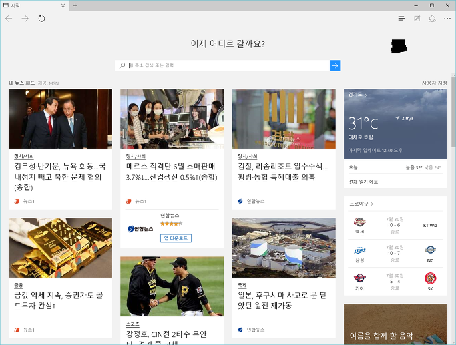Open the Hub (favorites, reading list) icon
Screen dimensions: 456x345
coord(402,19)
